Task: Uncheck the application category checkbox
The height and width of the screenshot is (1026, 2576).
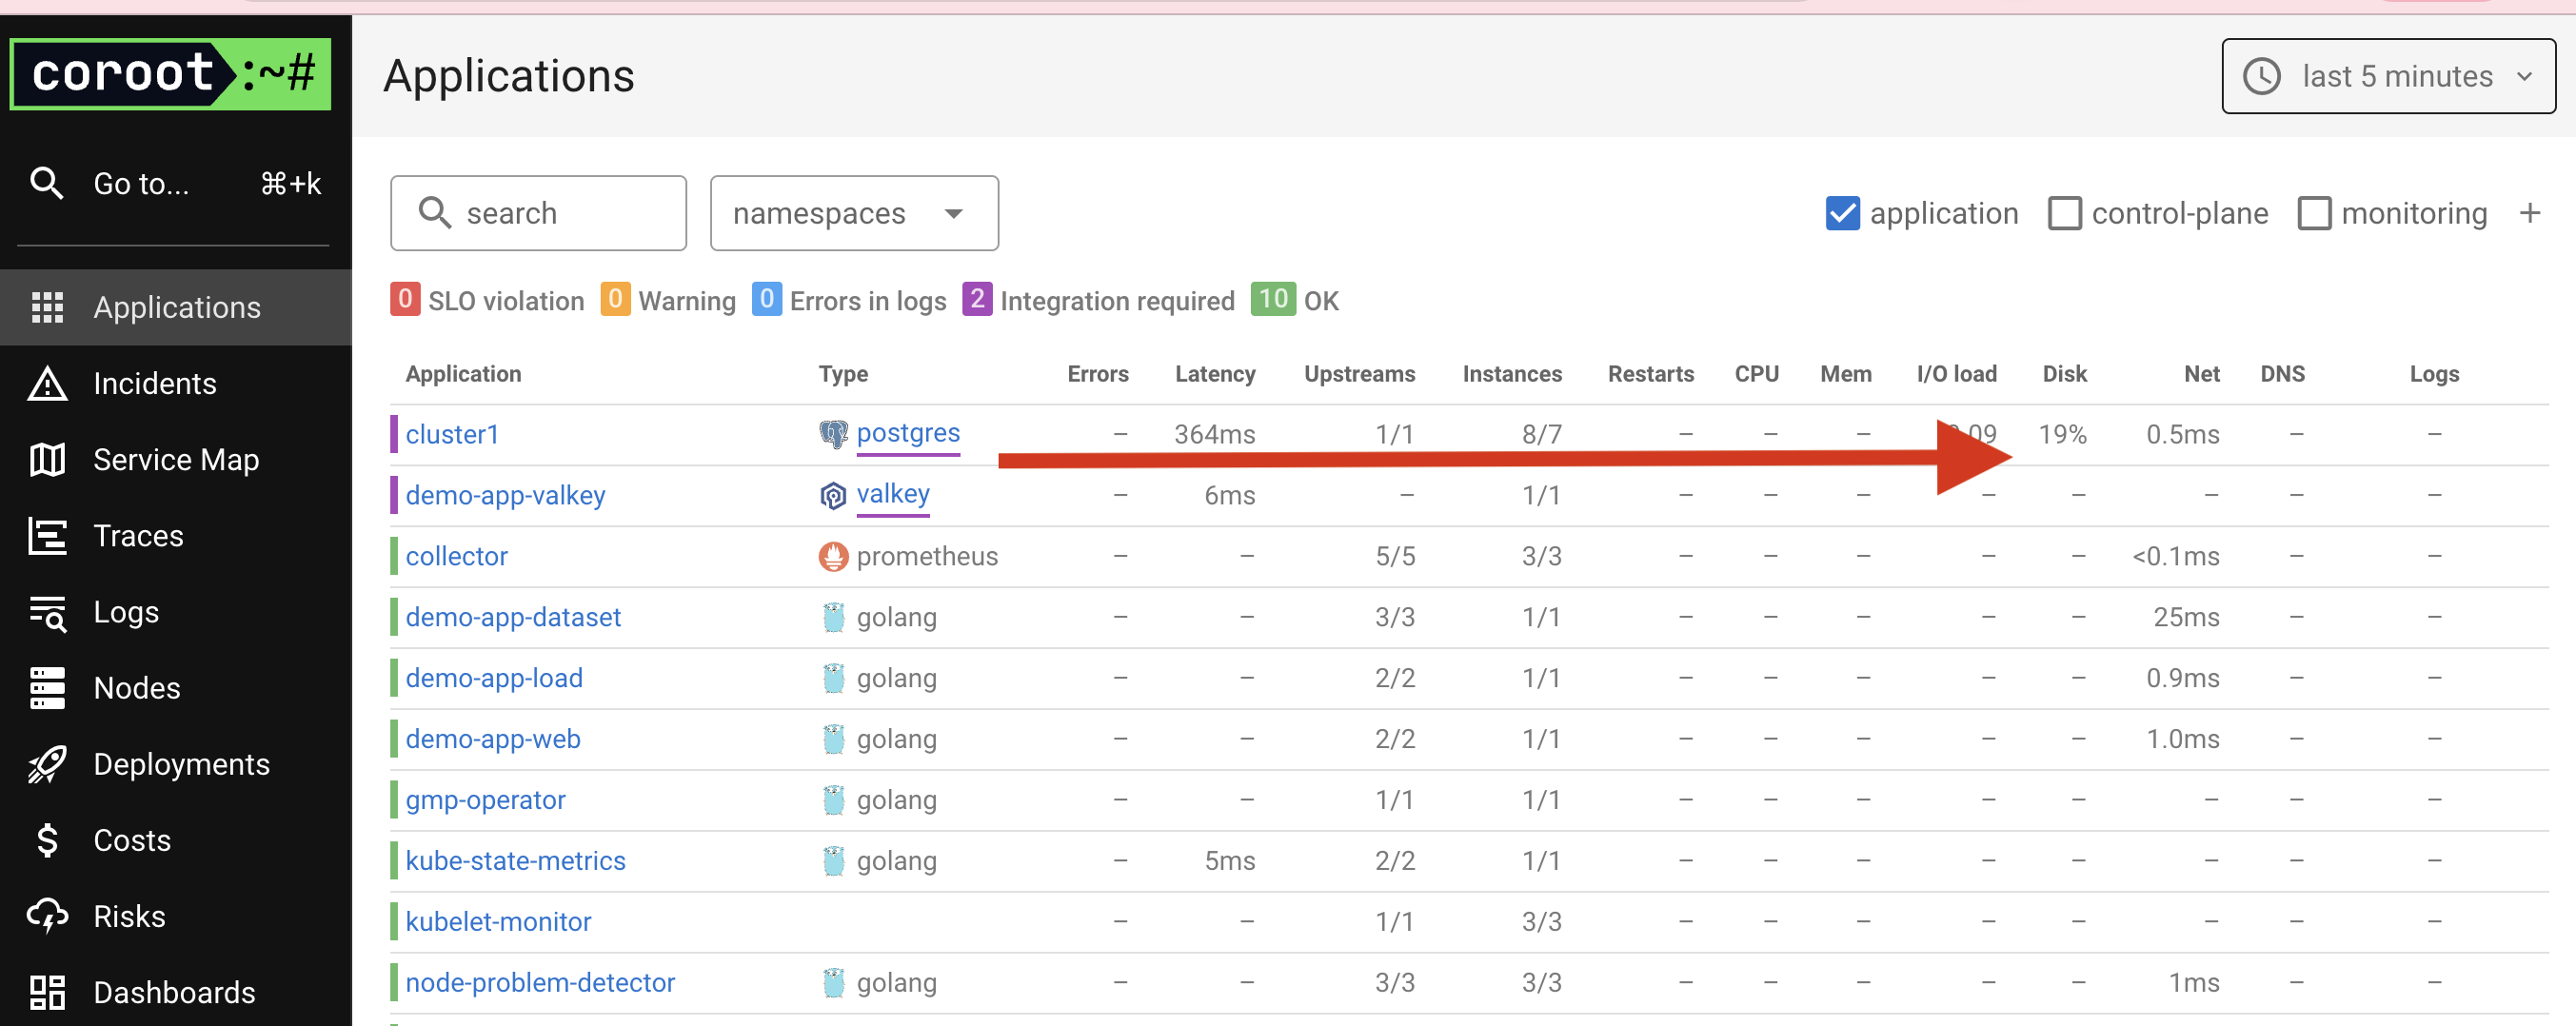Action: 1842,213
